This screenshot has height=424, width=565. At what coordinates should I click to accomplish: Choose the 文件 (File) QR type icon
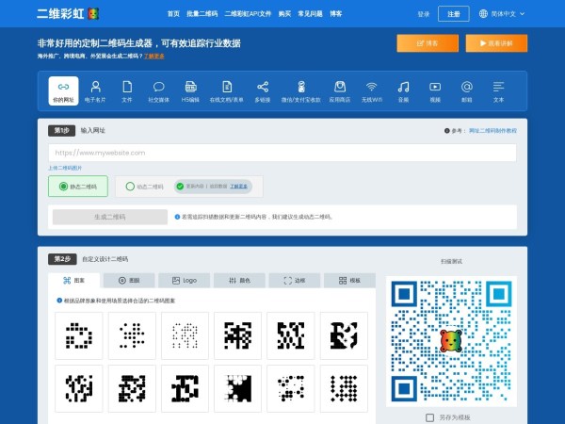click(x=127, y=90)
